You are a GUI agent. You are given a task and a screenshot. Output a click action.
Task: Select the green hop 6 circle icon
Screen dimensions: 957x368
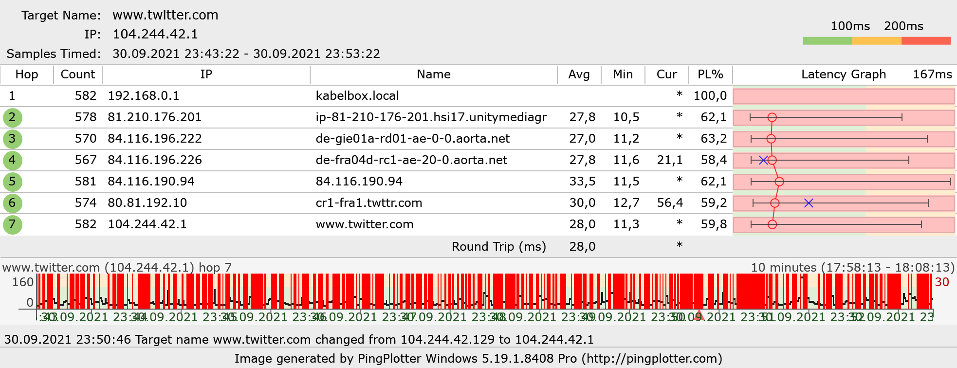(x=12, y=203)
